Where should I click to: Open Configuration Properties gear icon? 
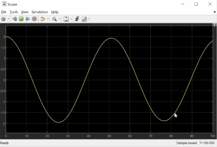point(3,19)
